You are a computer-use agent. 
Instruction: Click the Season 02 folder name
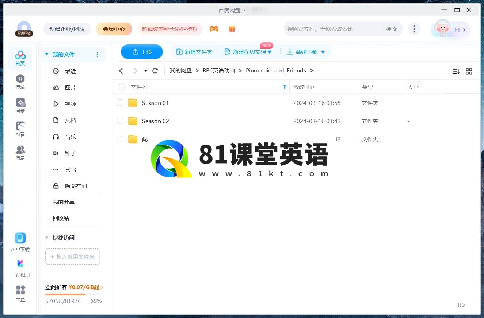(x=156, y=121)
